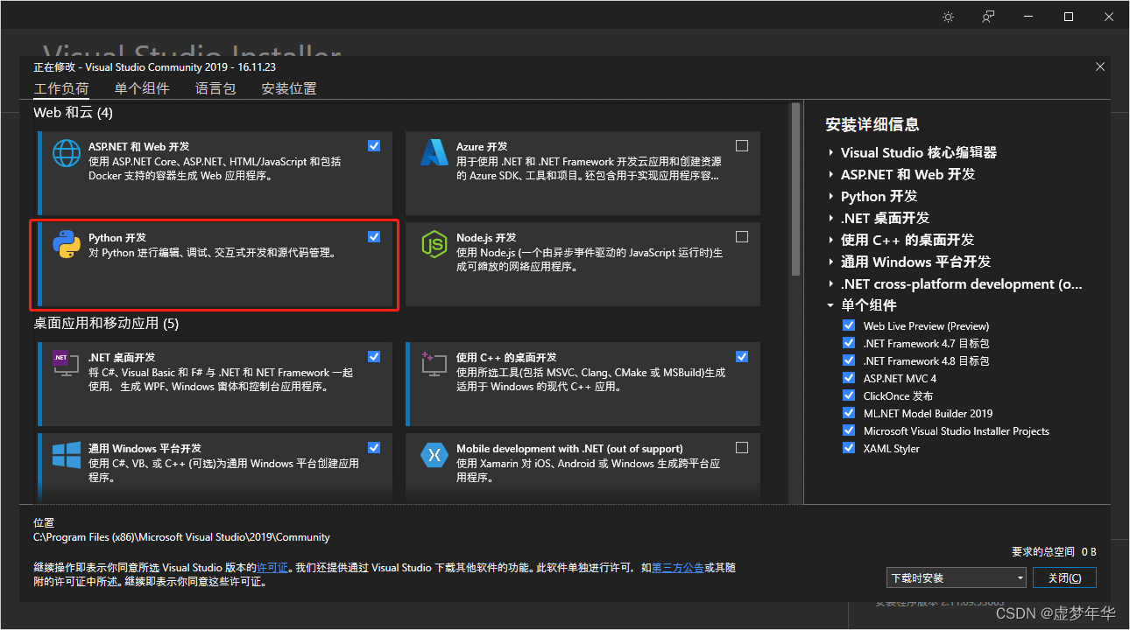This screenshot has width=1130, height=630.
Task: Uncheck 通用 Windows 平台开发 checkbox
Action: (x=374, y=447)
